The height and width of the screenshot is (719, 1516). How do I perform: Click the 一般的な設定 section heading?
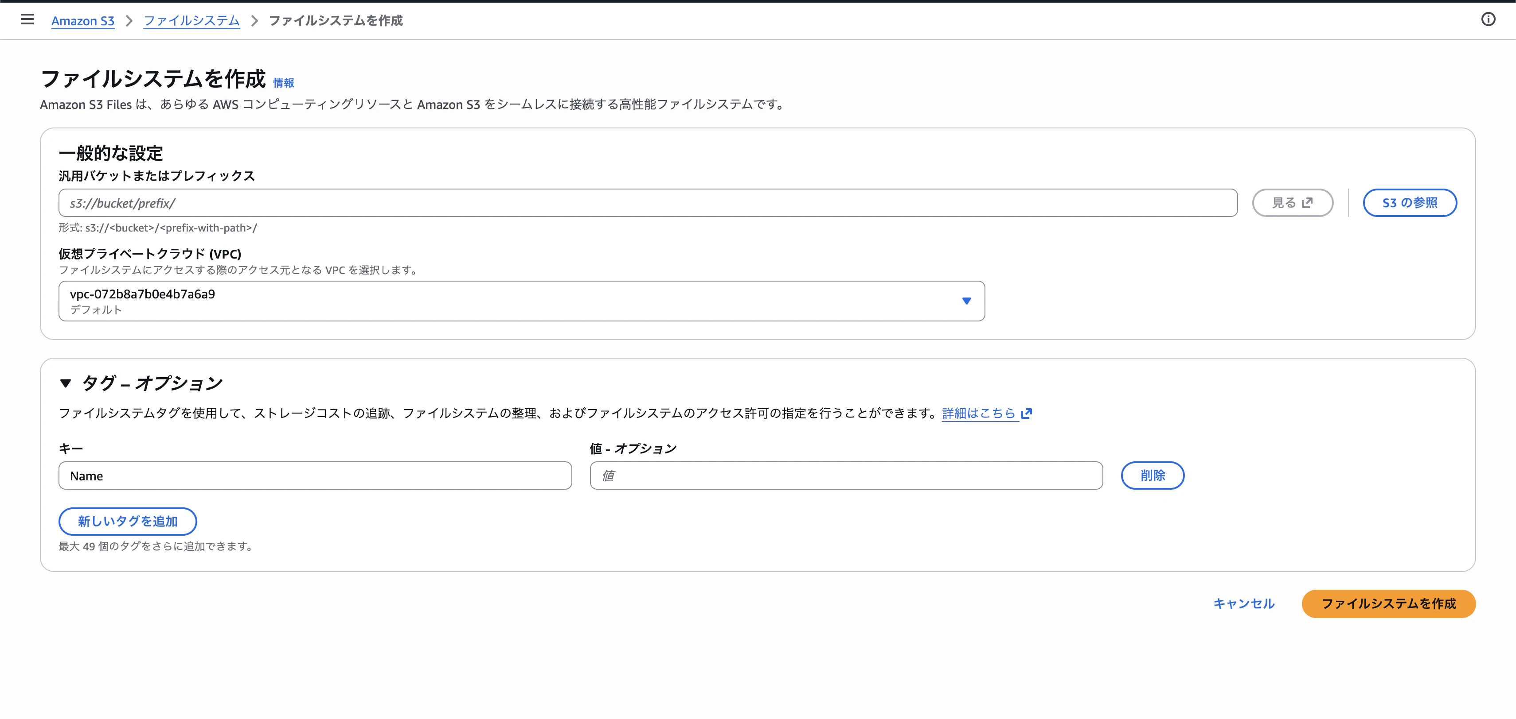[111, 154]
